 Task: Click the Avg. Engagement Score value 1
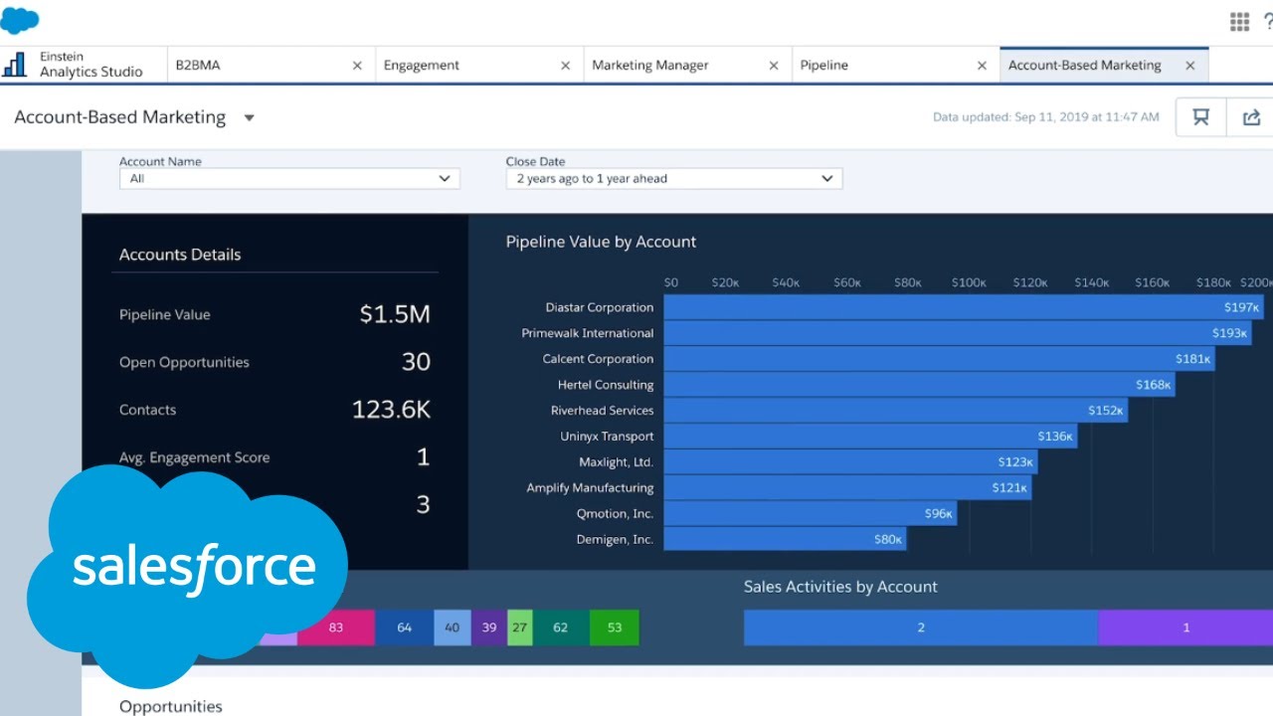point(424,457)
